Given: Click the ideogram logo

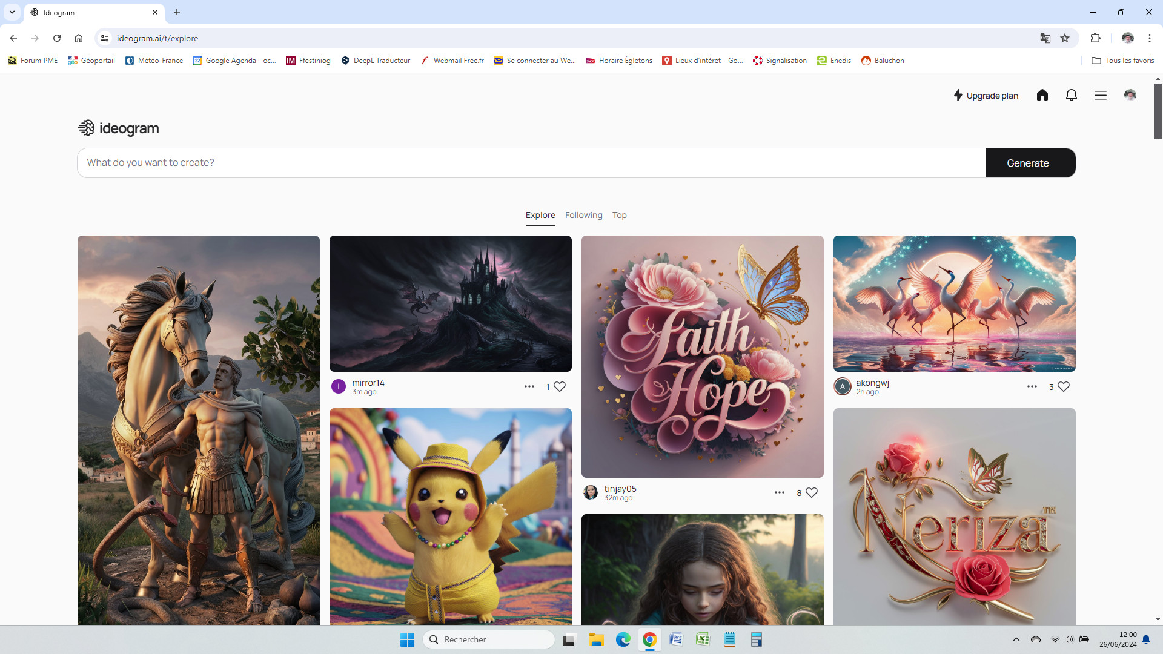Looking at the screenshot, I should tap(119, 128).
